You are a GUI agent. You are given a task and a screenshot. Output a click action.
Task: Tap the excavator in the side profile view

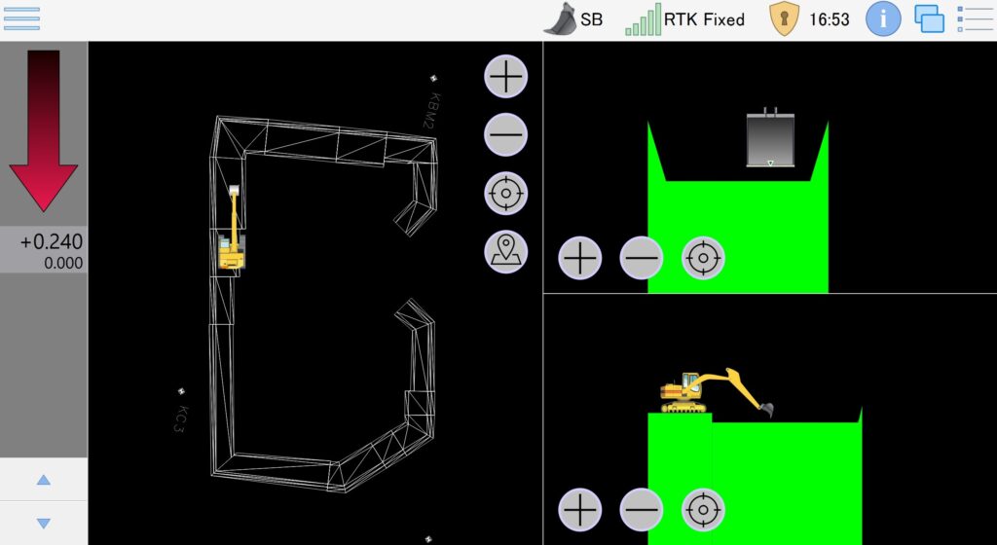point(717,391)
